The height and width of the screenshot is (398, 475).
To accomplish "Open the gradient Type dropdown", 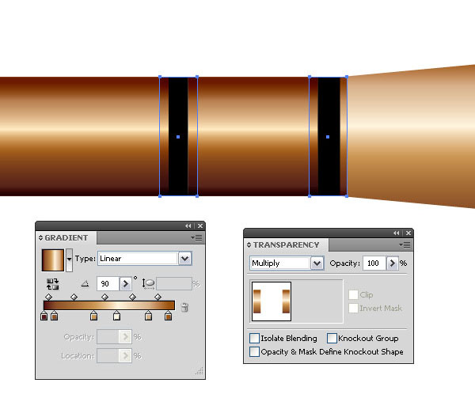I will pos(184,259).
